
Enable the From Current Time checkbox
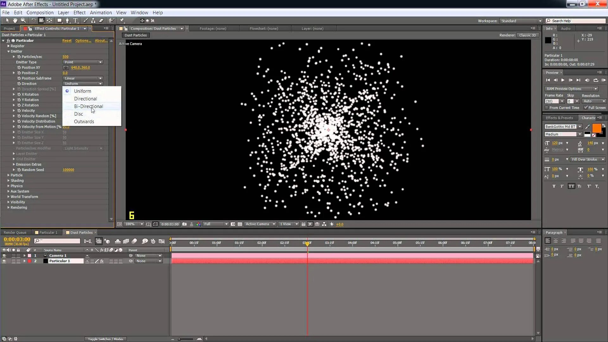tap(547, 108)
